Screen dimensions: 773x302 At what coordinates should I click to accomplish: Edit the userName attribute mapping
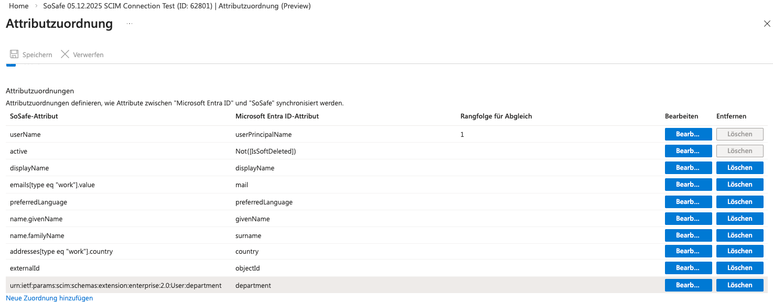point(688,134)
